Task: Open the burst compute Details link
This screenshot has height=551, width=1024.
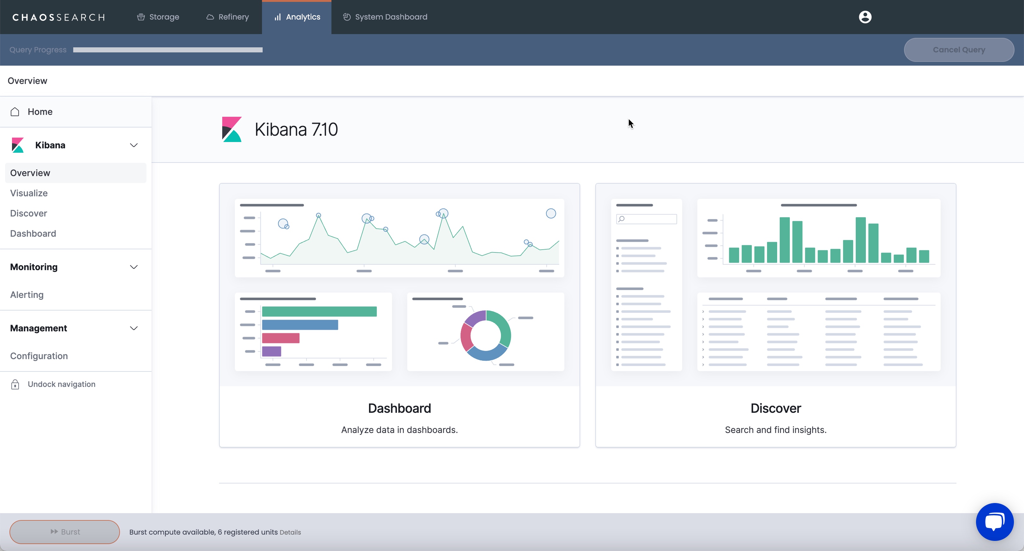Action: [290, 532]
